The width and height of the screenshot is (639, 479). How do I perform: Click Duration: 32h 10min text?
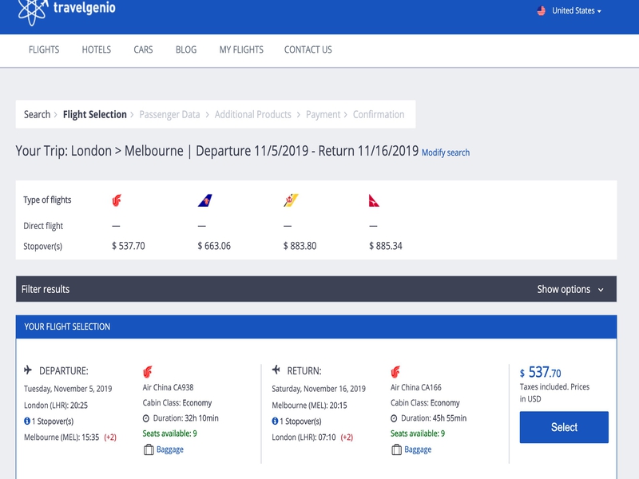coord(185,418)
